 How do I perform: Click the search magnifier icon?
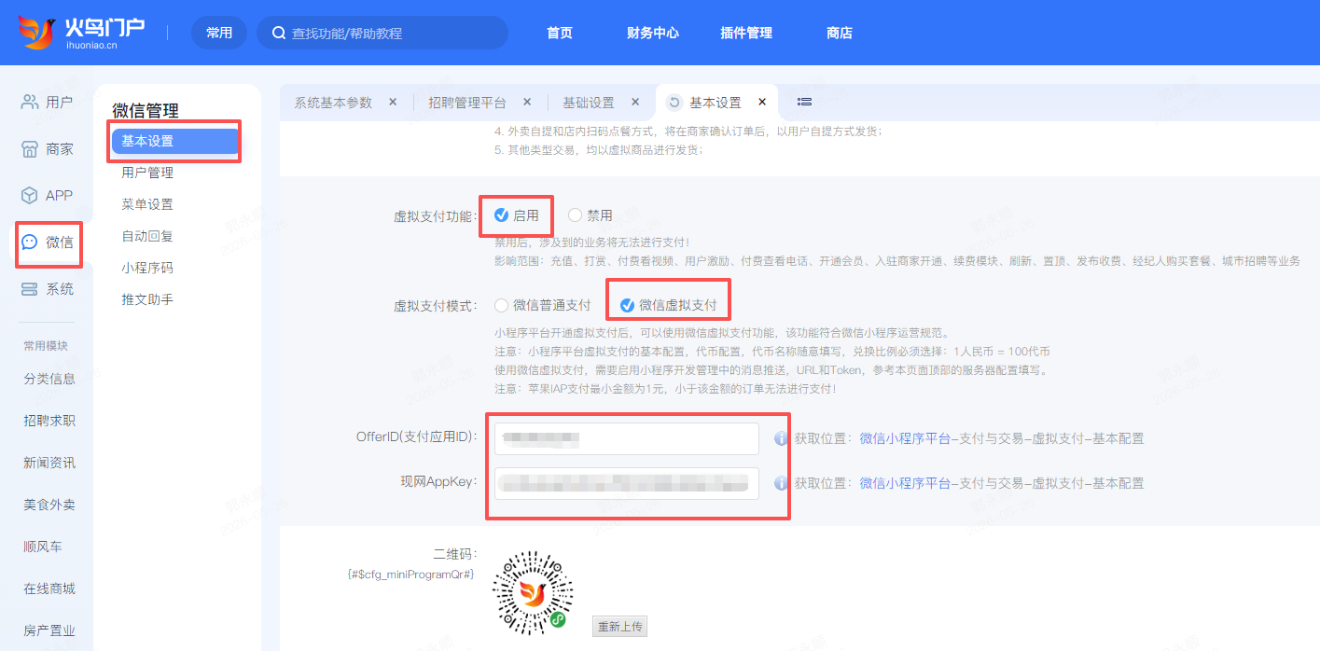click(x=278, y=33)
